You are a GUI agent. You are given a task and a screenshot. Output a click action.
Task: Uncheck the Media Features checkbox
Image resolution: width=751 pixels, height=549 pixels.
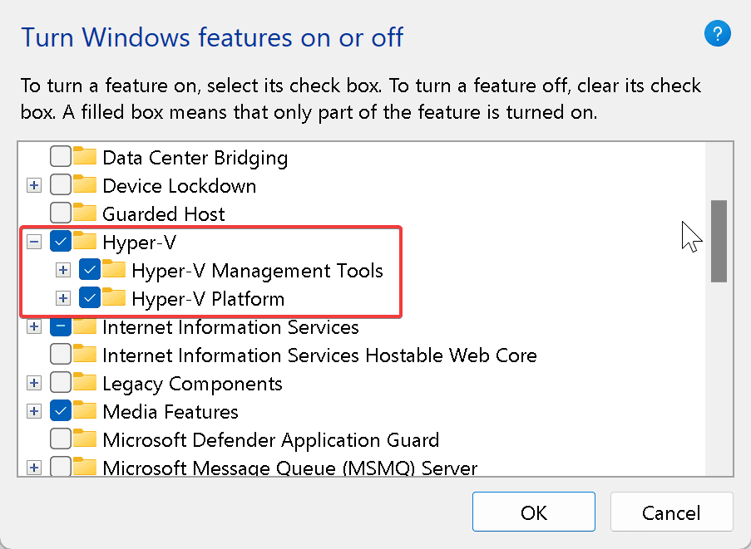pyautogui.click(x=61, y=410)
